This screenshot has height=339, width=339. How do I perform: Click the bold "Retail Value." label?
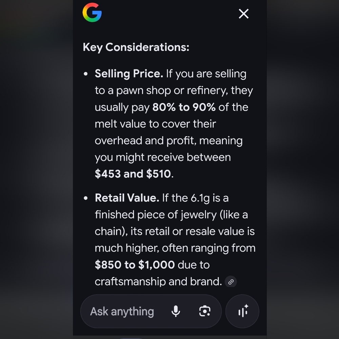127,198
